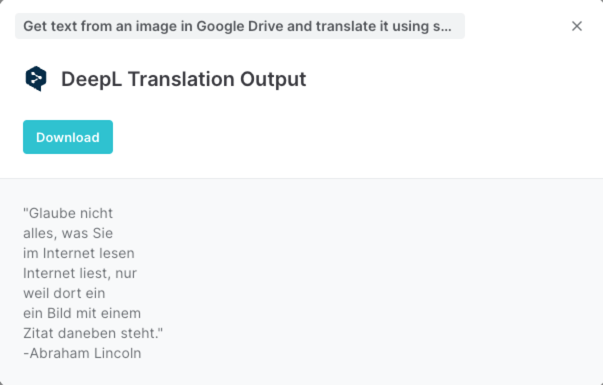Click the line 'Glaube nicht'
The width and height of the screenshot is (603, 385).
click(68, 213)
